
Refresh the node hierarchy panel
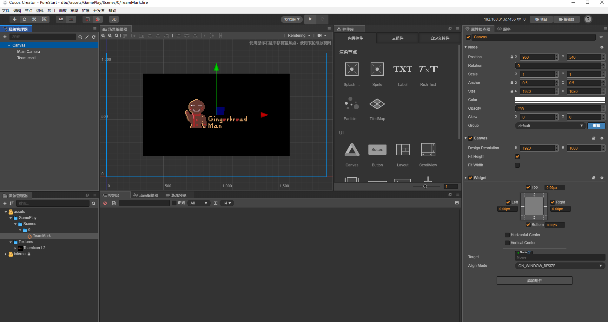(94, 37)
